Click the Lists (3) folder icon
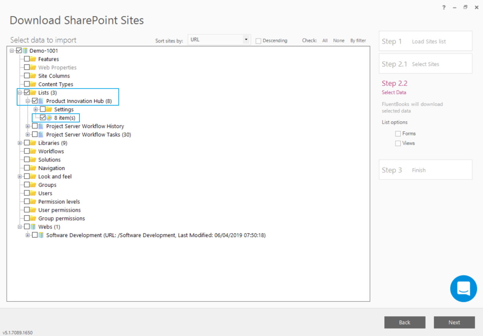 [33, 92]
